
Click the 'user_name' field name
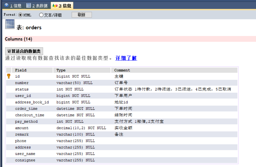(x=25, y=154)
